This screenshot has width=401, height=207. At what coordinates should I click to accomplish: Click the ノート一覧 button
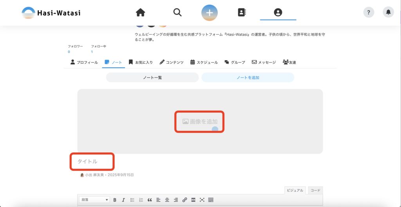(152, 77)
